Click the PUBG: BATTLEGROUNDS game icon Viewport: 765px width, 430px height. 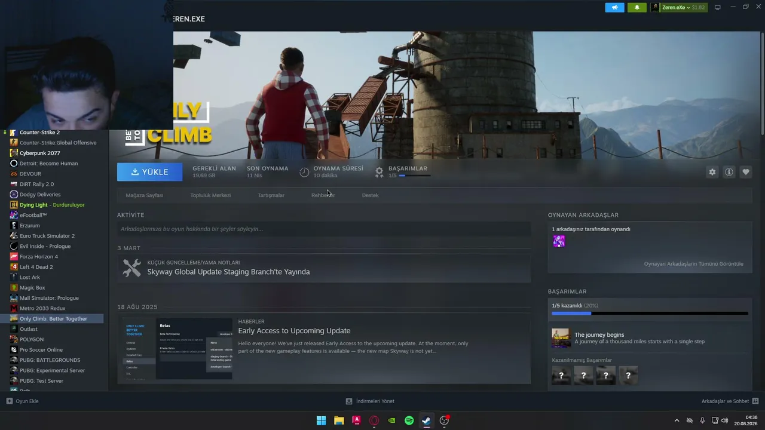(x=14, y=360)
